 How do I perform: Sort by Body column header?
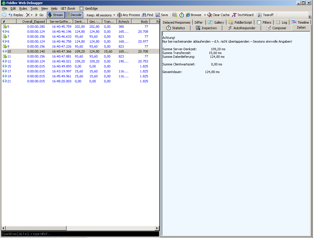point(141,22)
